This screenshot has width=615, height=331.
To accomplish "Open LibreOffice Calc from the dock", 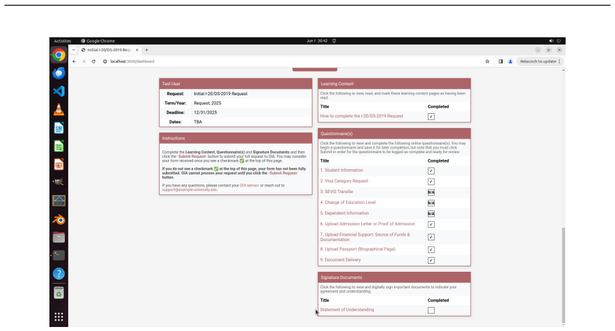I will coord(59,147).
